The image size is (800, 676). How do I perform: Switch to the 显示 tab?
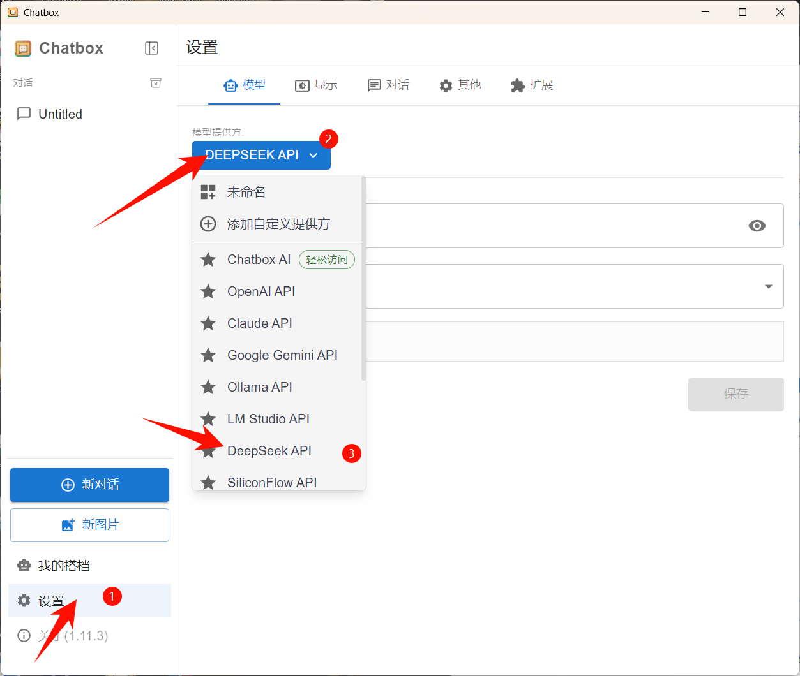click(316, 85)
